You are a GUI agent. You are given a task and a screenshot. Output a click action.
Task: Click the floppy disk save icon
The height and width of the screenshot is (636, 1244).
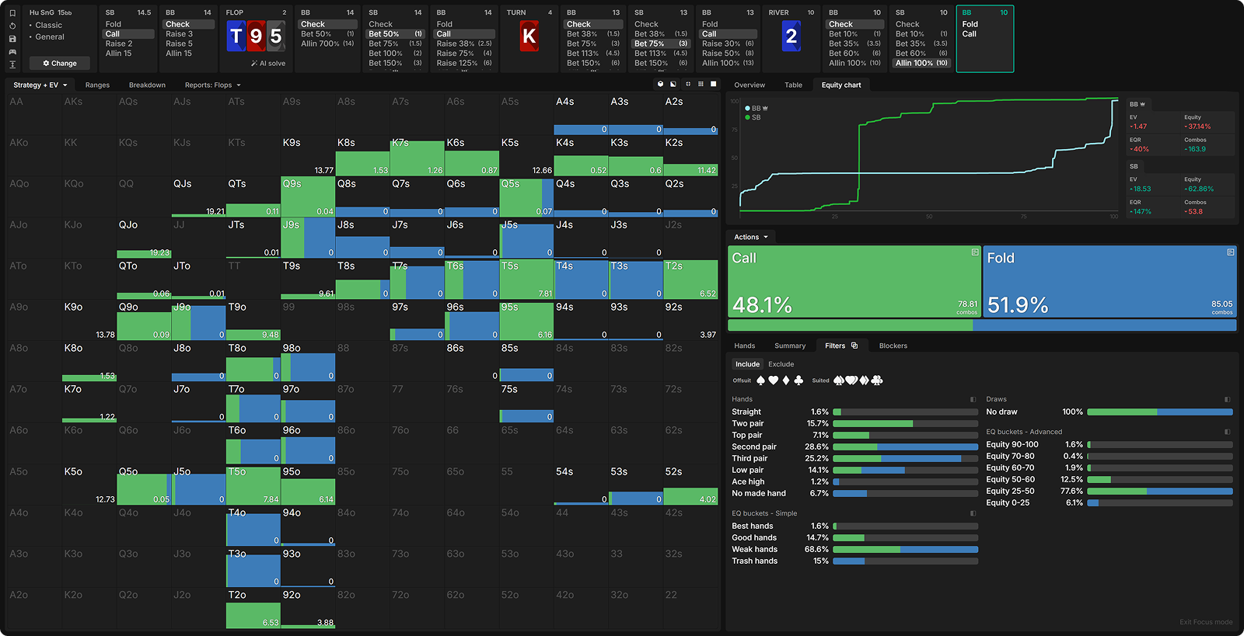click(12, 39)
